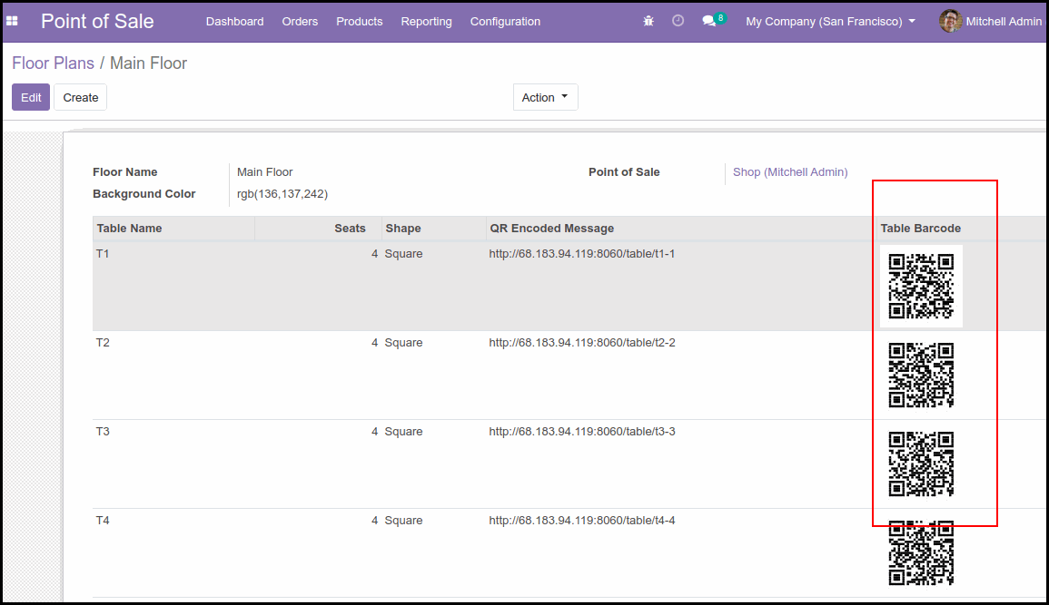This screenshot has height=605, width=1049.
Task: Click the URL ending in table/t2-2
Action: [x=582, y=343]
